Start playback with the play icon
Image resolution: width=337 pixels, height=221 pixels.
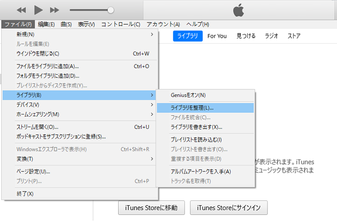click(39, 10)
